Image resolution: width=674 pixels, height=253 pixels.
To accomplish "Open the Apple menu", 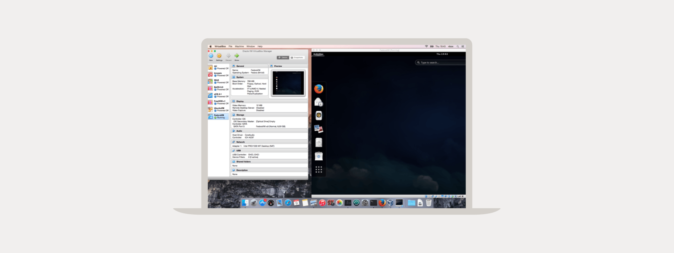I will pyautogui.click(x=210, y=46).
